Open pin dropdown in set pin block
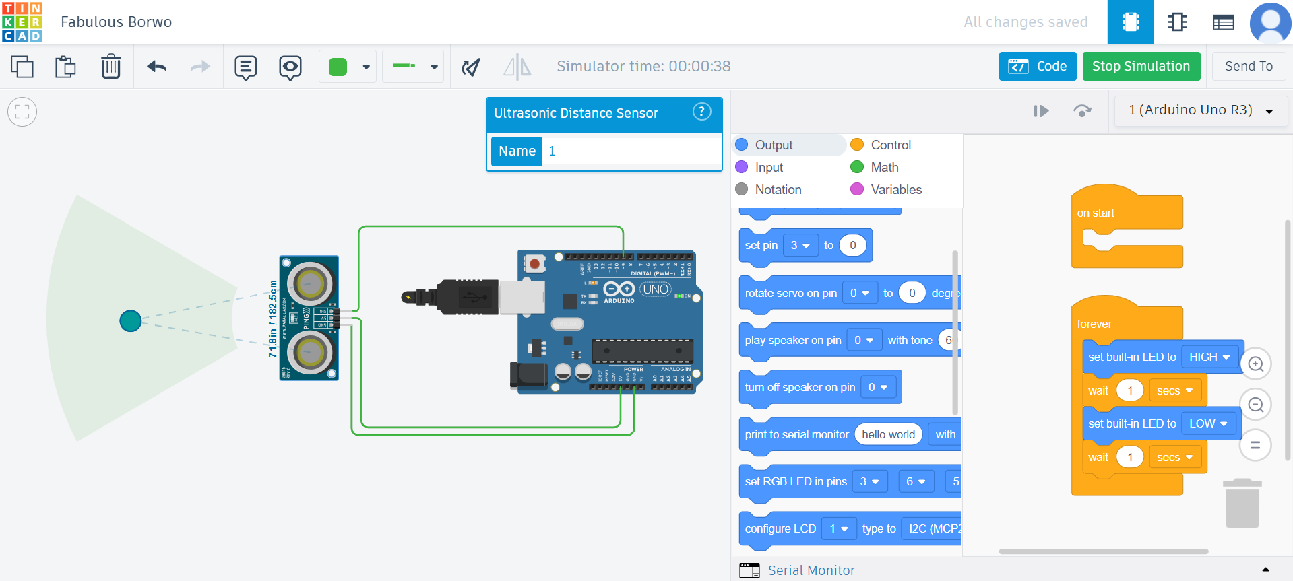 800,245
